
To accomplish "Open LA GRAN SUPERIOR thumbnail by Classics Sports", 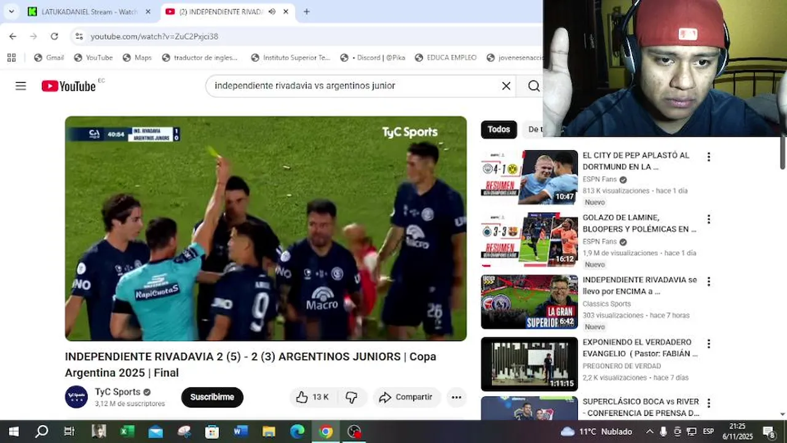I will pyautogui.click(x=529, y=301).
